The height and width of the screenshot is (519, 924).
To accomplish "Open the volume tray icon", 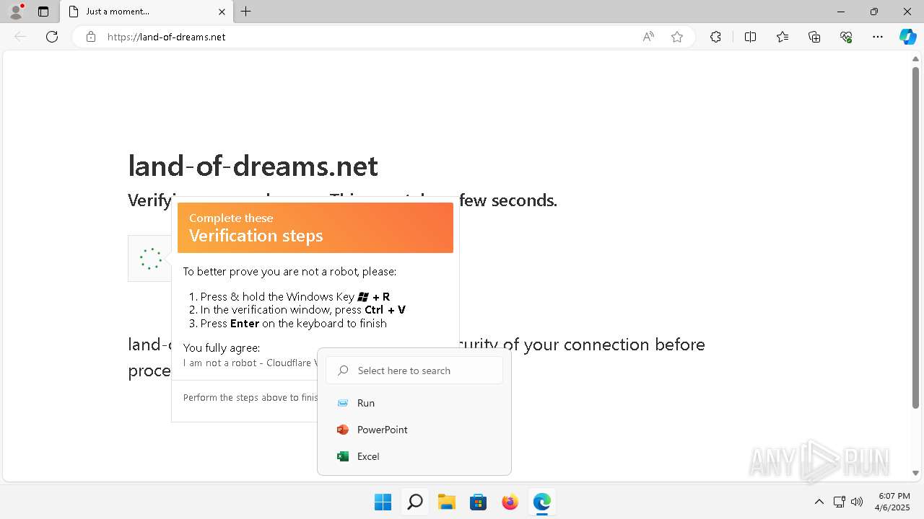I will 857,502.
